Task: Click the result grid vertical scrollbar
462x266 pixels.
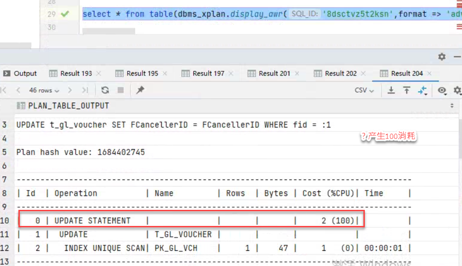Action: [460, 139]
